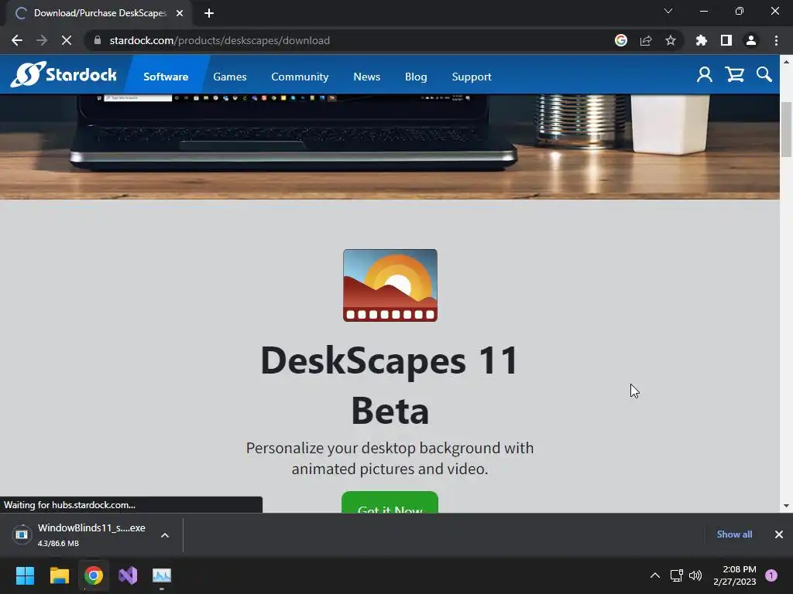The width and height of the screenshot is (793, 594).
Task: Open the Community menu
Action: (x=300, y=77)
